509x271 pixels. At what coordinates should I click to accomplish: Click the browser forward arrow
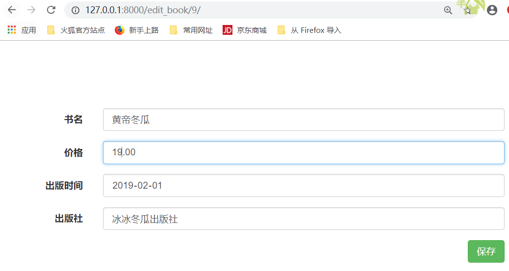click(x=31, y=10)
